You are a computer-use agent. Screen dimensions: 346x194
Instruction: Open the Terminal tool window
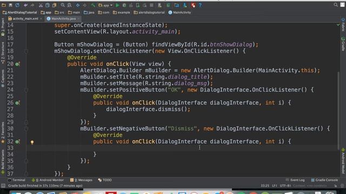17,180
